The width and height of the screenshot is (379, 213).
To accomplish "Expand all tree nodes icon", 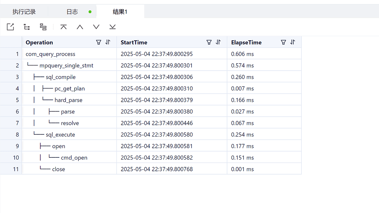I will (x=27, y=27).
